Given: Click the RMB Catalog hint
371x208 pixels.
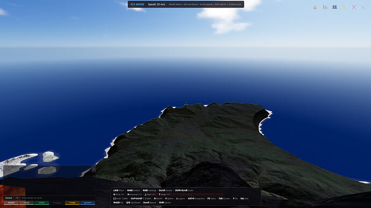Looking at the screenshot, I should click(x=149, y=190).
